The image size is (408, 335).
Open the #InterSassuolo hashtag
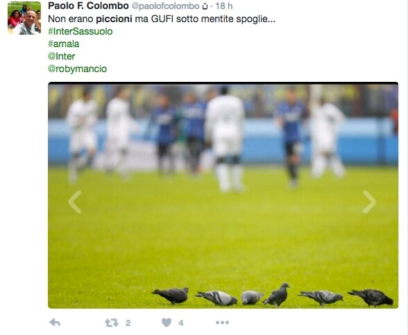click(x=80, y=31)
